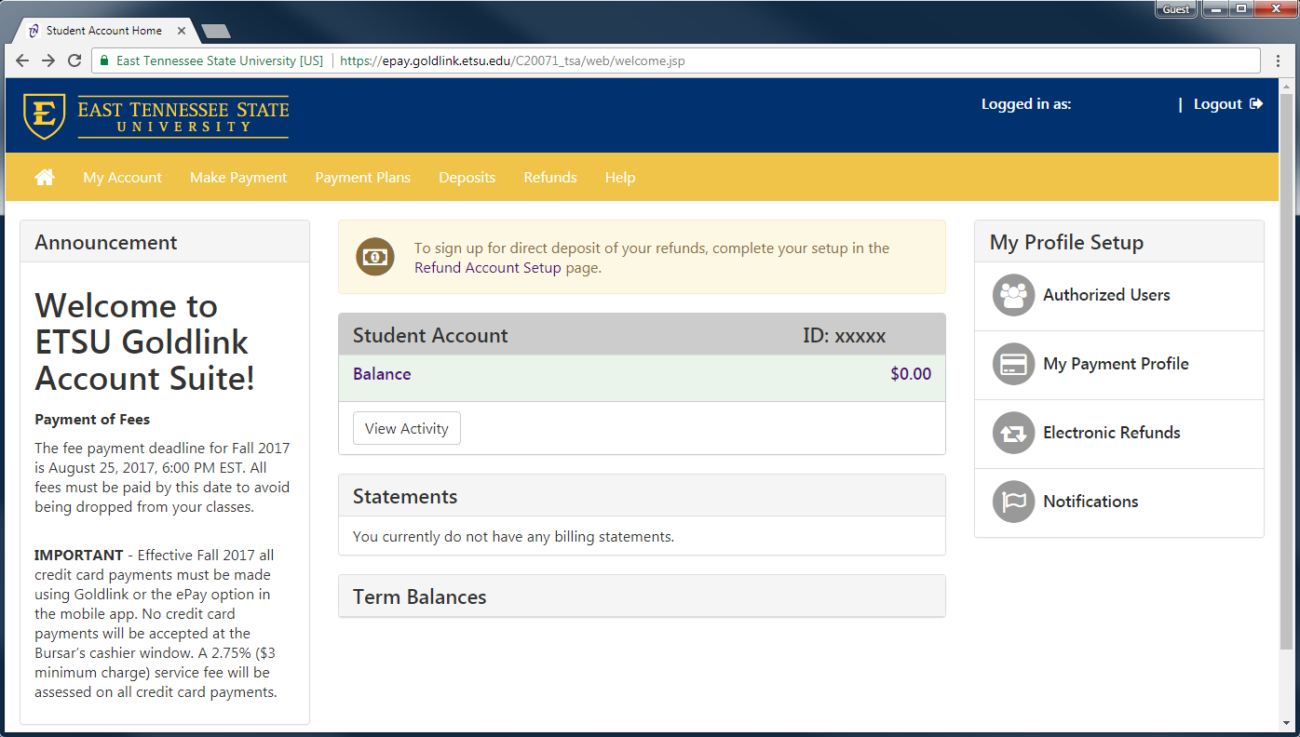
Task: Open the Payment Plans menu item
Action: coord(362,177)
